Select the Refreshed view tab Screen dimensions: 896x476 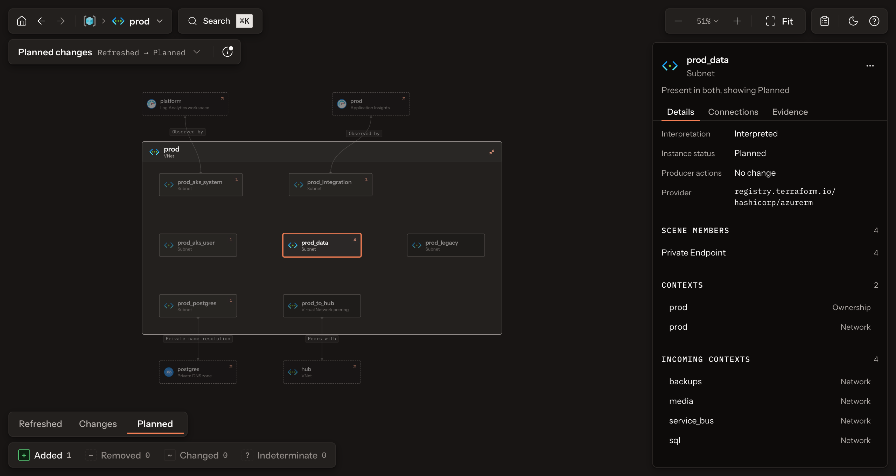40,424
